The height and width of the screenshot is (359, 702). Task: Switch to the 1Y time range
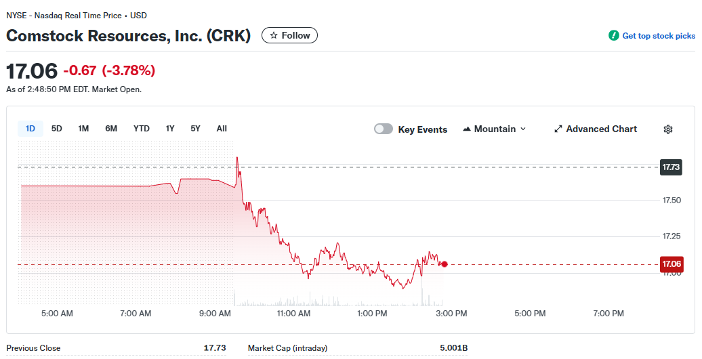169,129
